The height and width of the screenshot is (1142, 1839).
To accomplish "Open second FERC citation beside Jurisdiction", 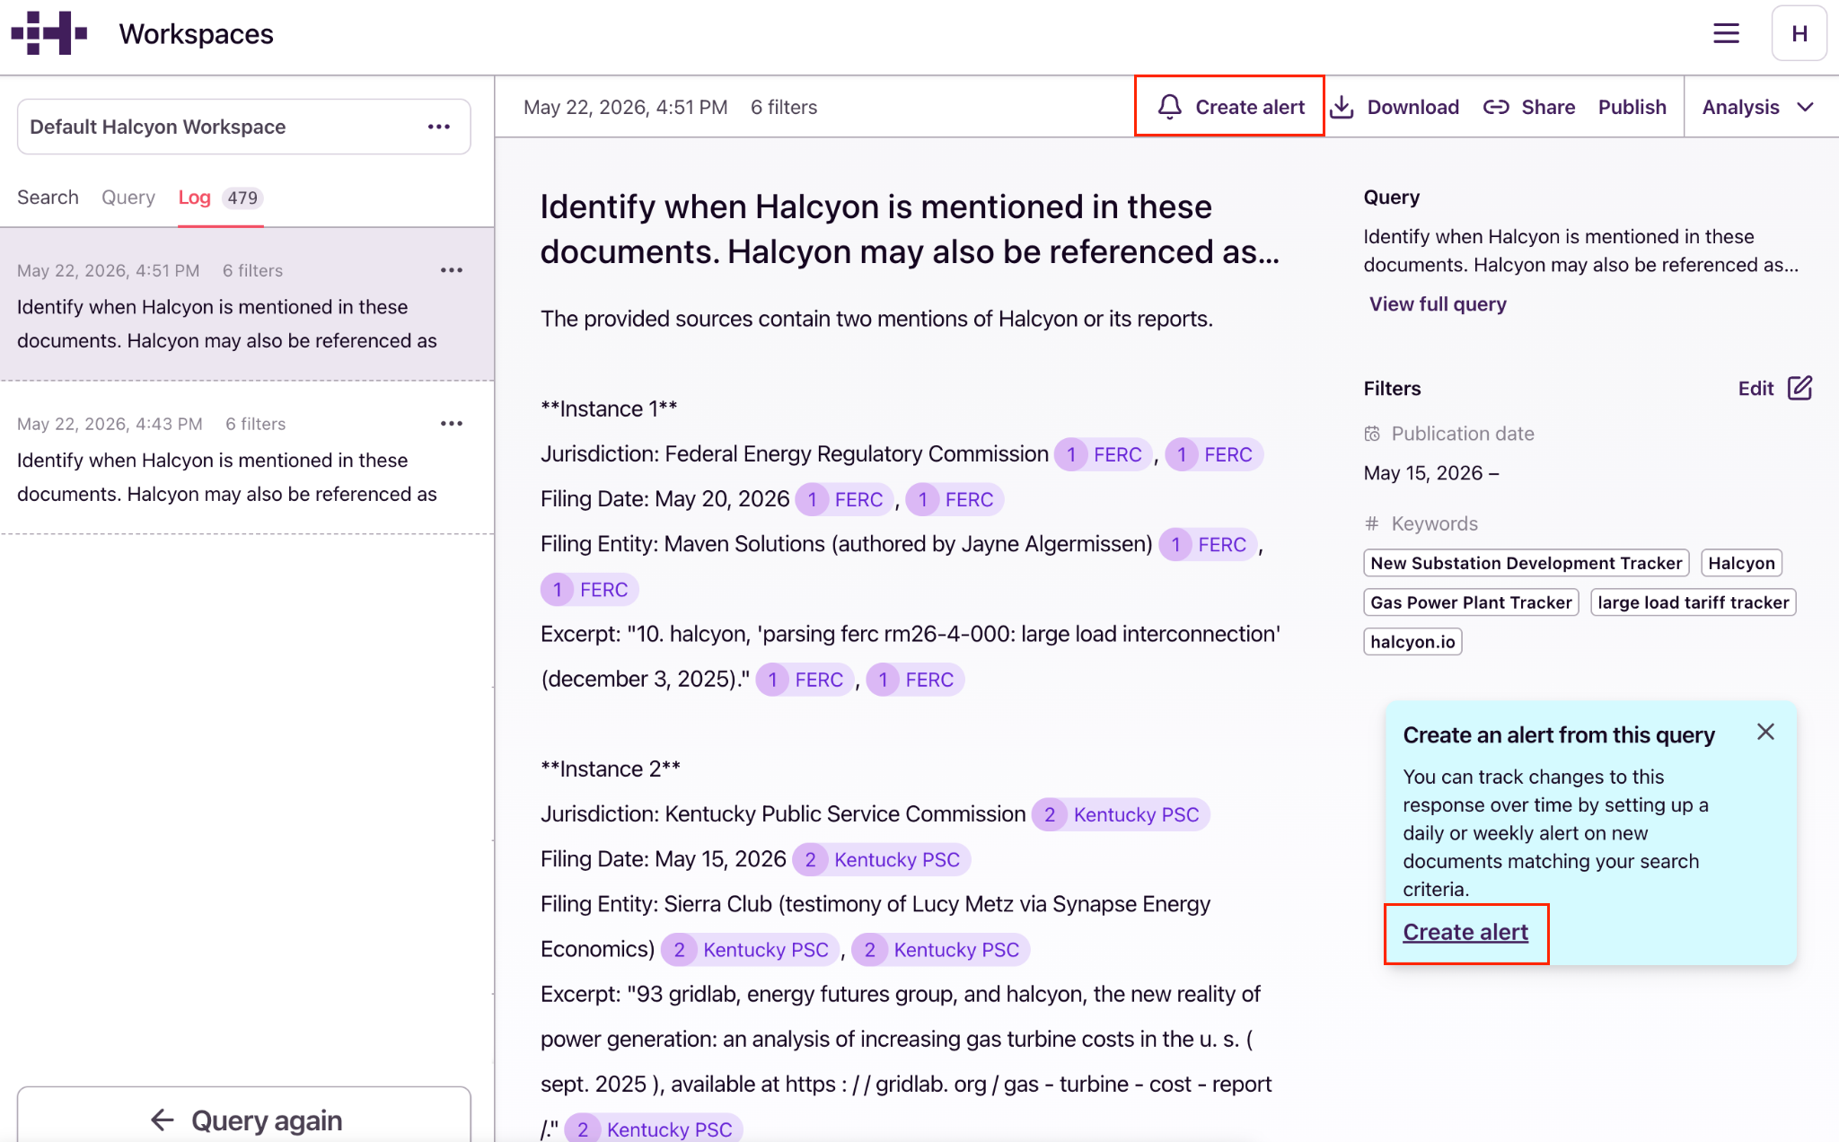I will [1214, 454].
